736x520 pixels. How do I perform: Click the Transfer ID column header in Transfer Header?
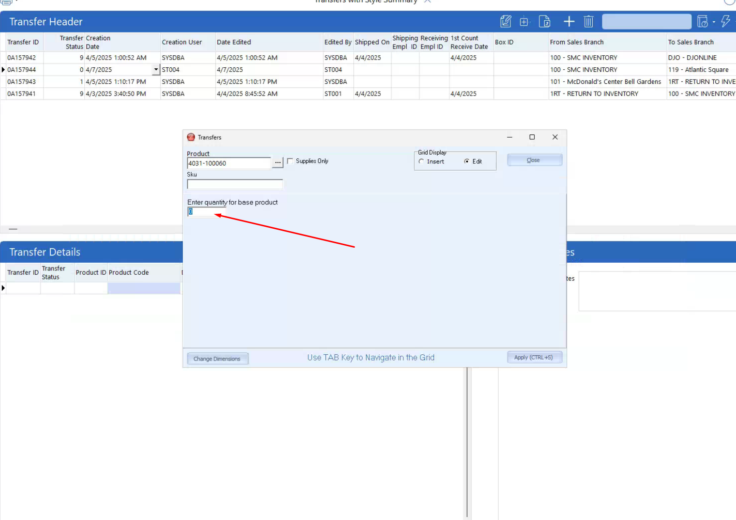(x=24, y=42)
